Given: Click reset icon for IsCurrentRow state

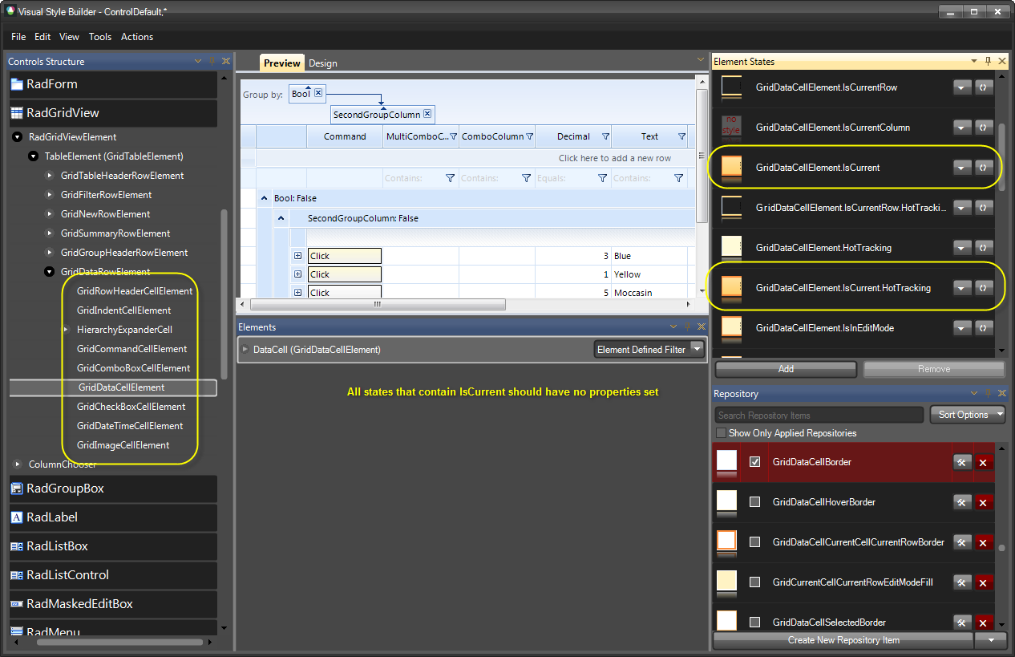Looking at the screenshot, I should click(x=985, y=87).
